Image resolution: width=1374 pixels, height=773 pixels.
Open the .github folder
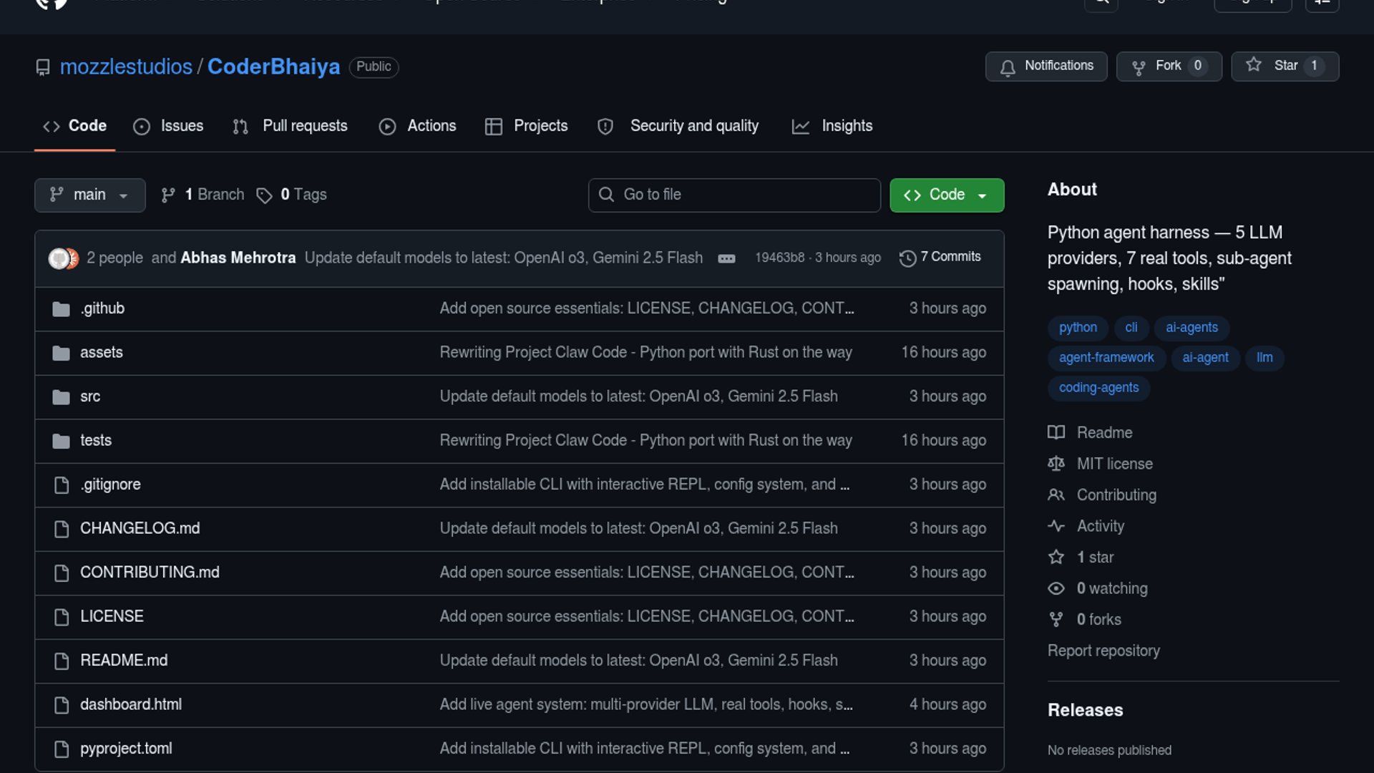[102, 308]
